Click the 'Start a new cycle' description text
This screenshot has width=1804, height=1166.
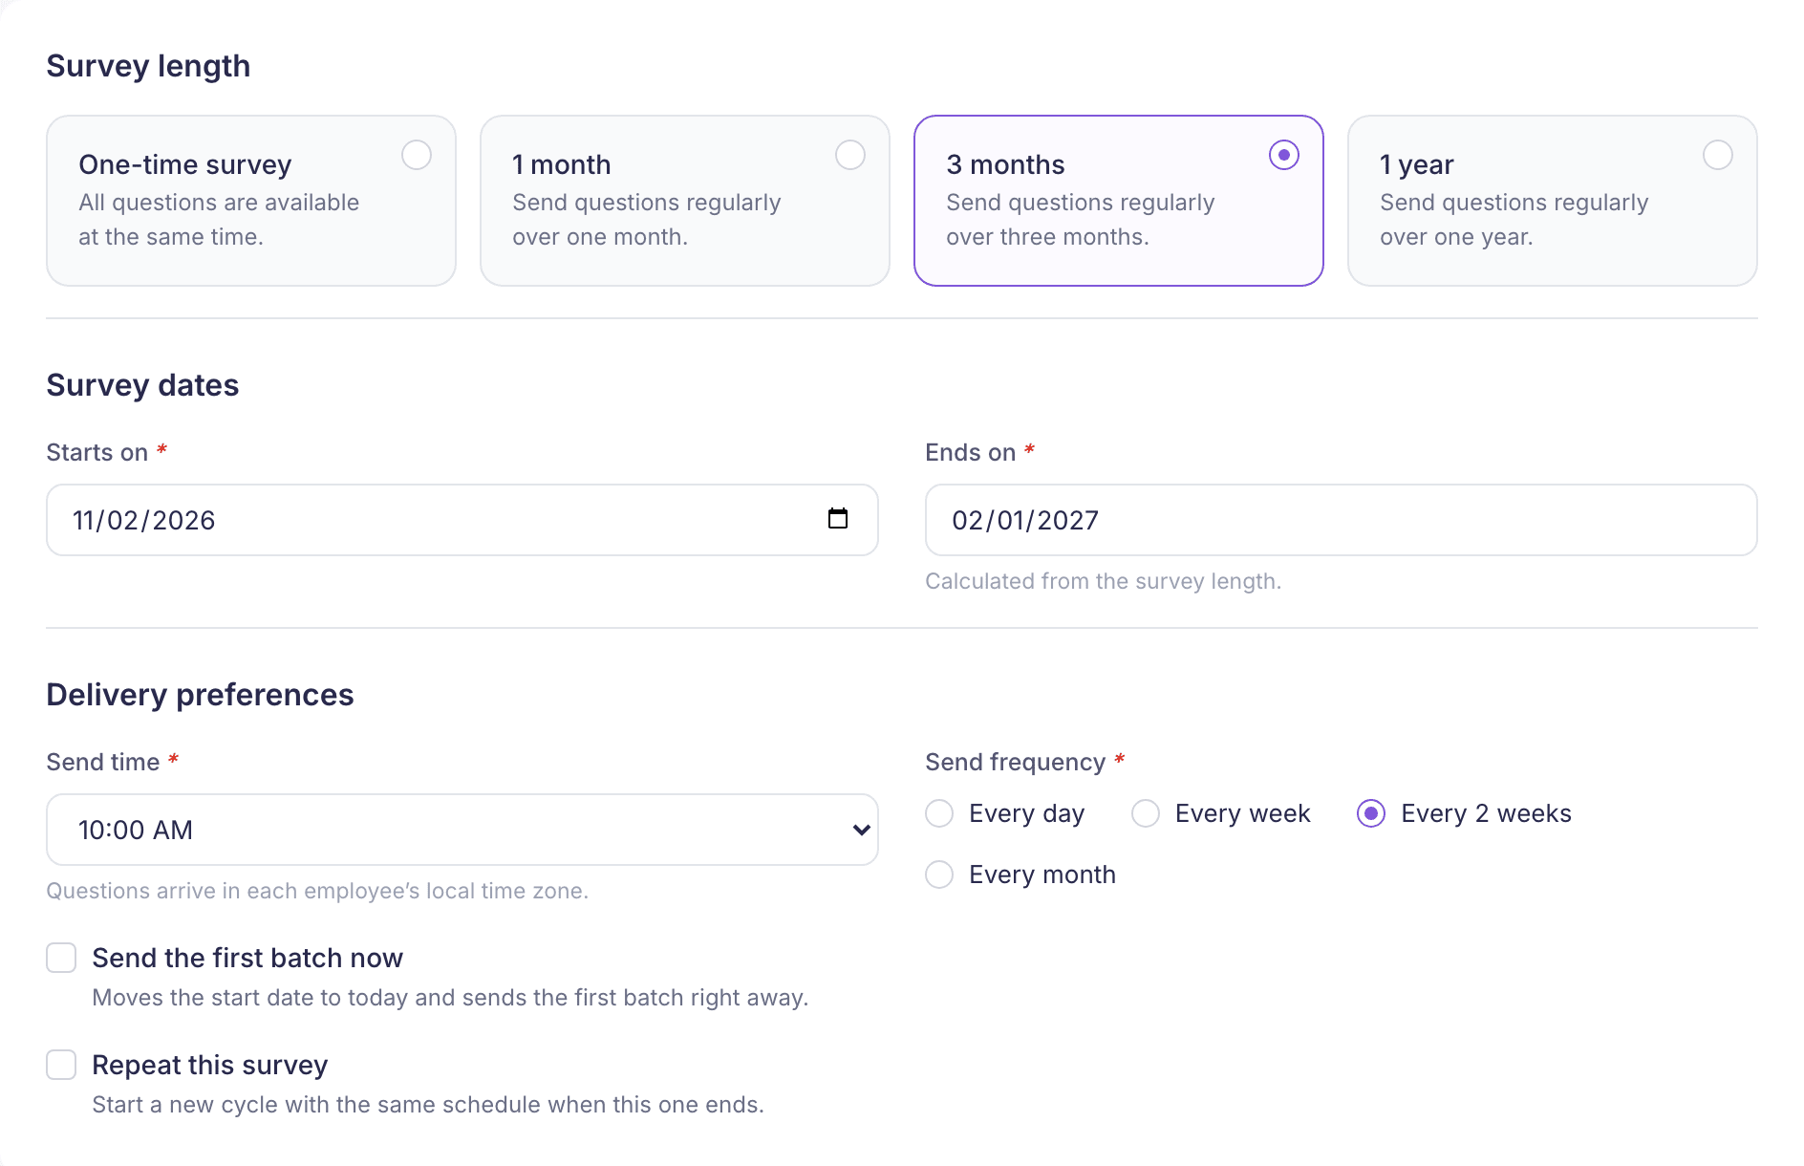pos(428,1105)
